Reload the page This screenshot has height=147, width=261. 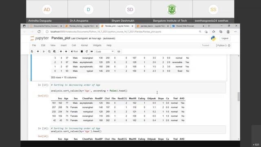tap(39, 32)
